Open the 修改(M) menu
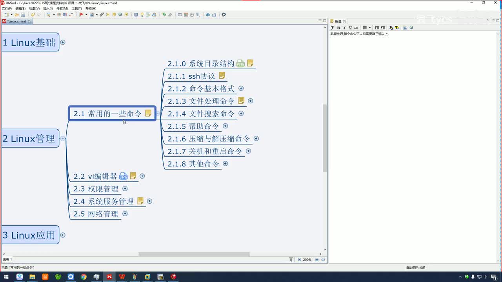 pos(62,8)
